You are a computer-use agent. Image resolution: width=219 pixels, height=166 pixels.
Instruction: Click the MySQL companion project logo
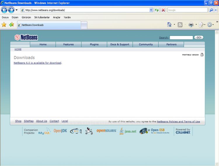coord(45,131)
